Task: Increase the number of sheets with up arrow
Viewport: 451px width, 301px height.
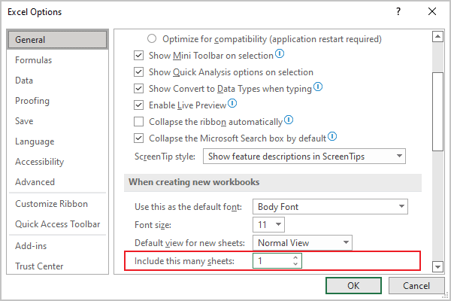Action: coord(295,257)
